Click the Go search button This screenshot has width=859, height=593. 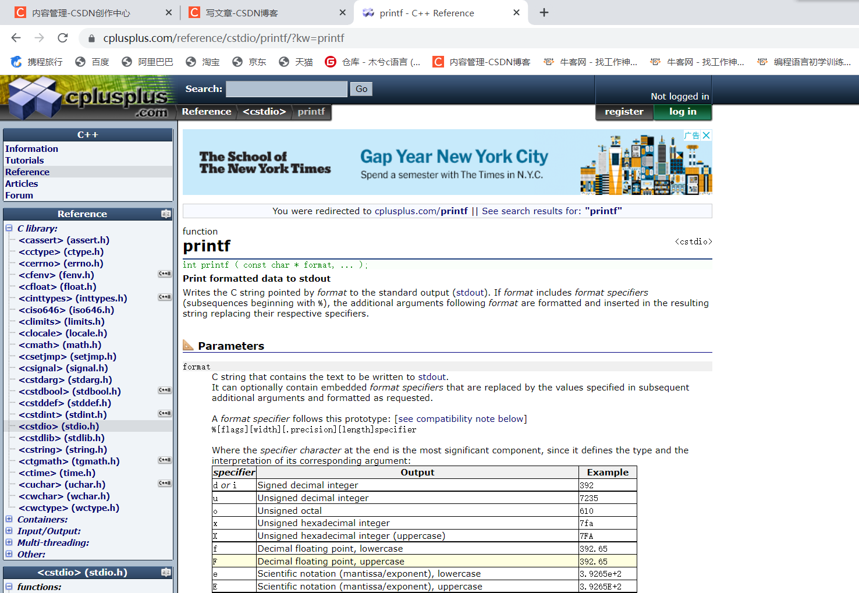(x=361, y=89)
